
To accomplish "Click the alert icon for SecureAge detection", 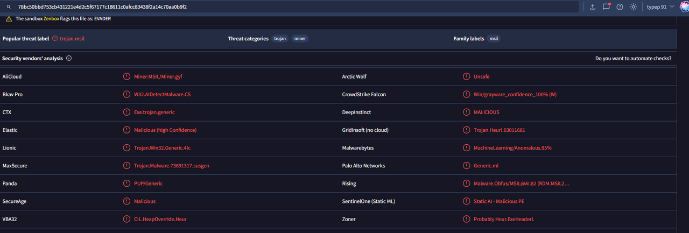I will (126, 201).
